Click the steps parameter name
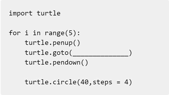Image resolution: width=169 pixels, height=95 pixels. [x=102, y=83]
